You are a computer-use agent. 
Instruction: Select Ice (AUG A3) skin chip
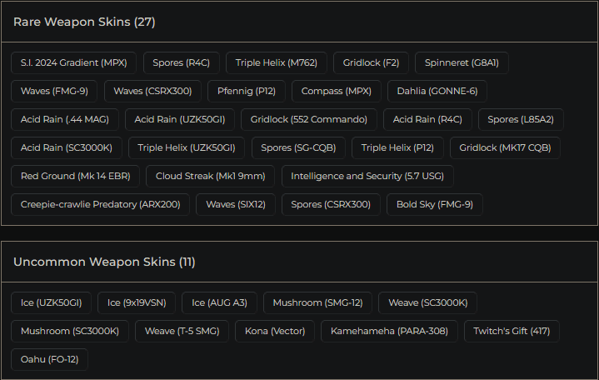pos(219,302)
